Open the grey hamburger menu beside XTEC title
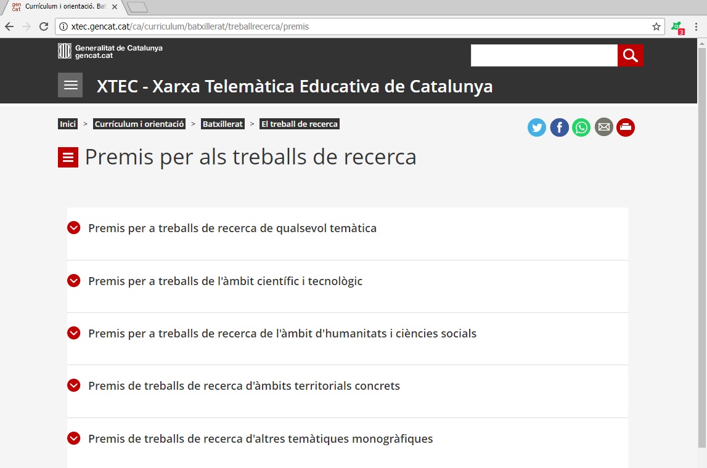 [x=70, y=85]
